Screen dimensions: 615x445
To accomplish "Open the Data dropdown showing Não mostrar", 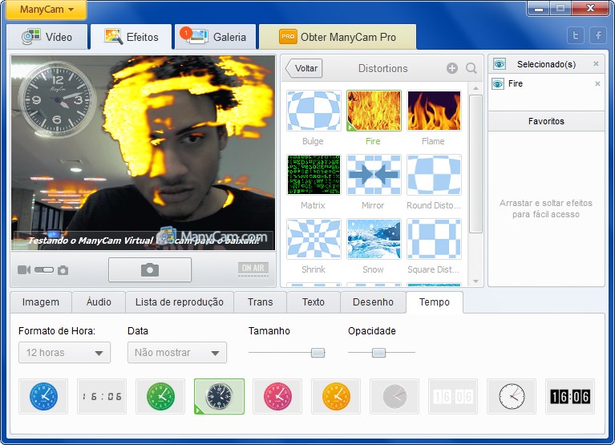I will 177,353.
